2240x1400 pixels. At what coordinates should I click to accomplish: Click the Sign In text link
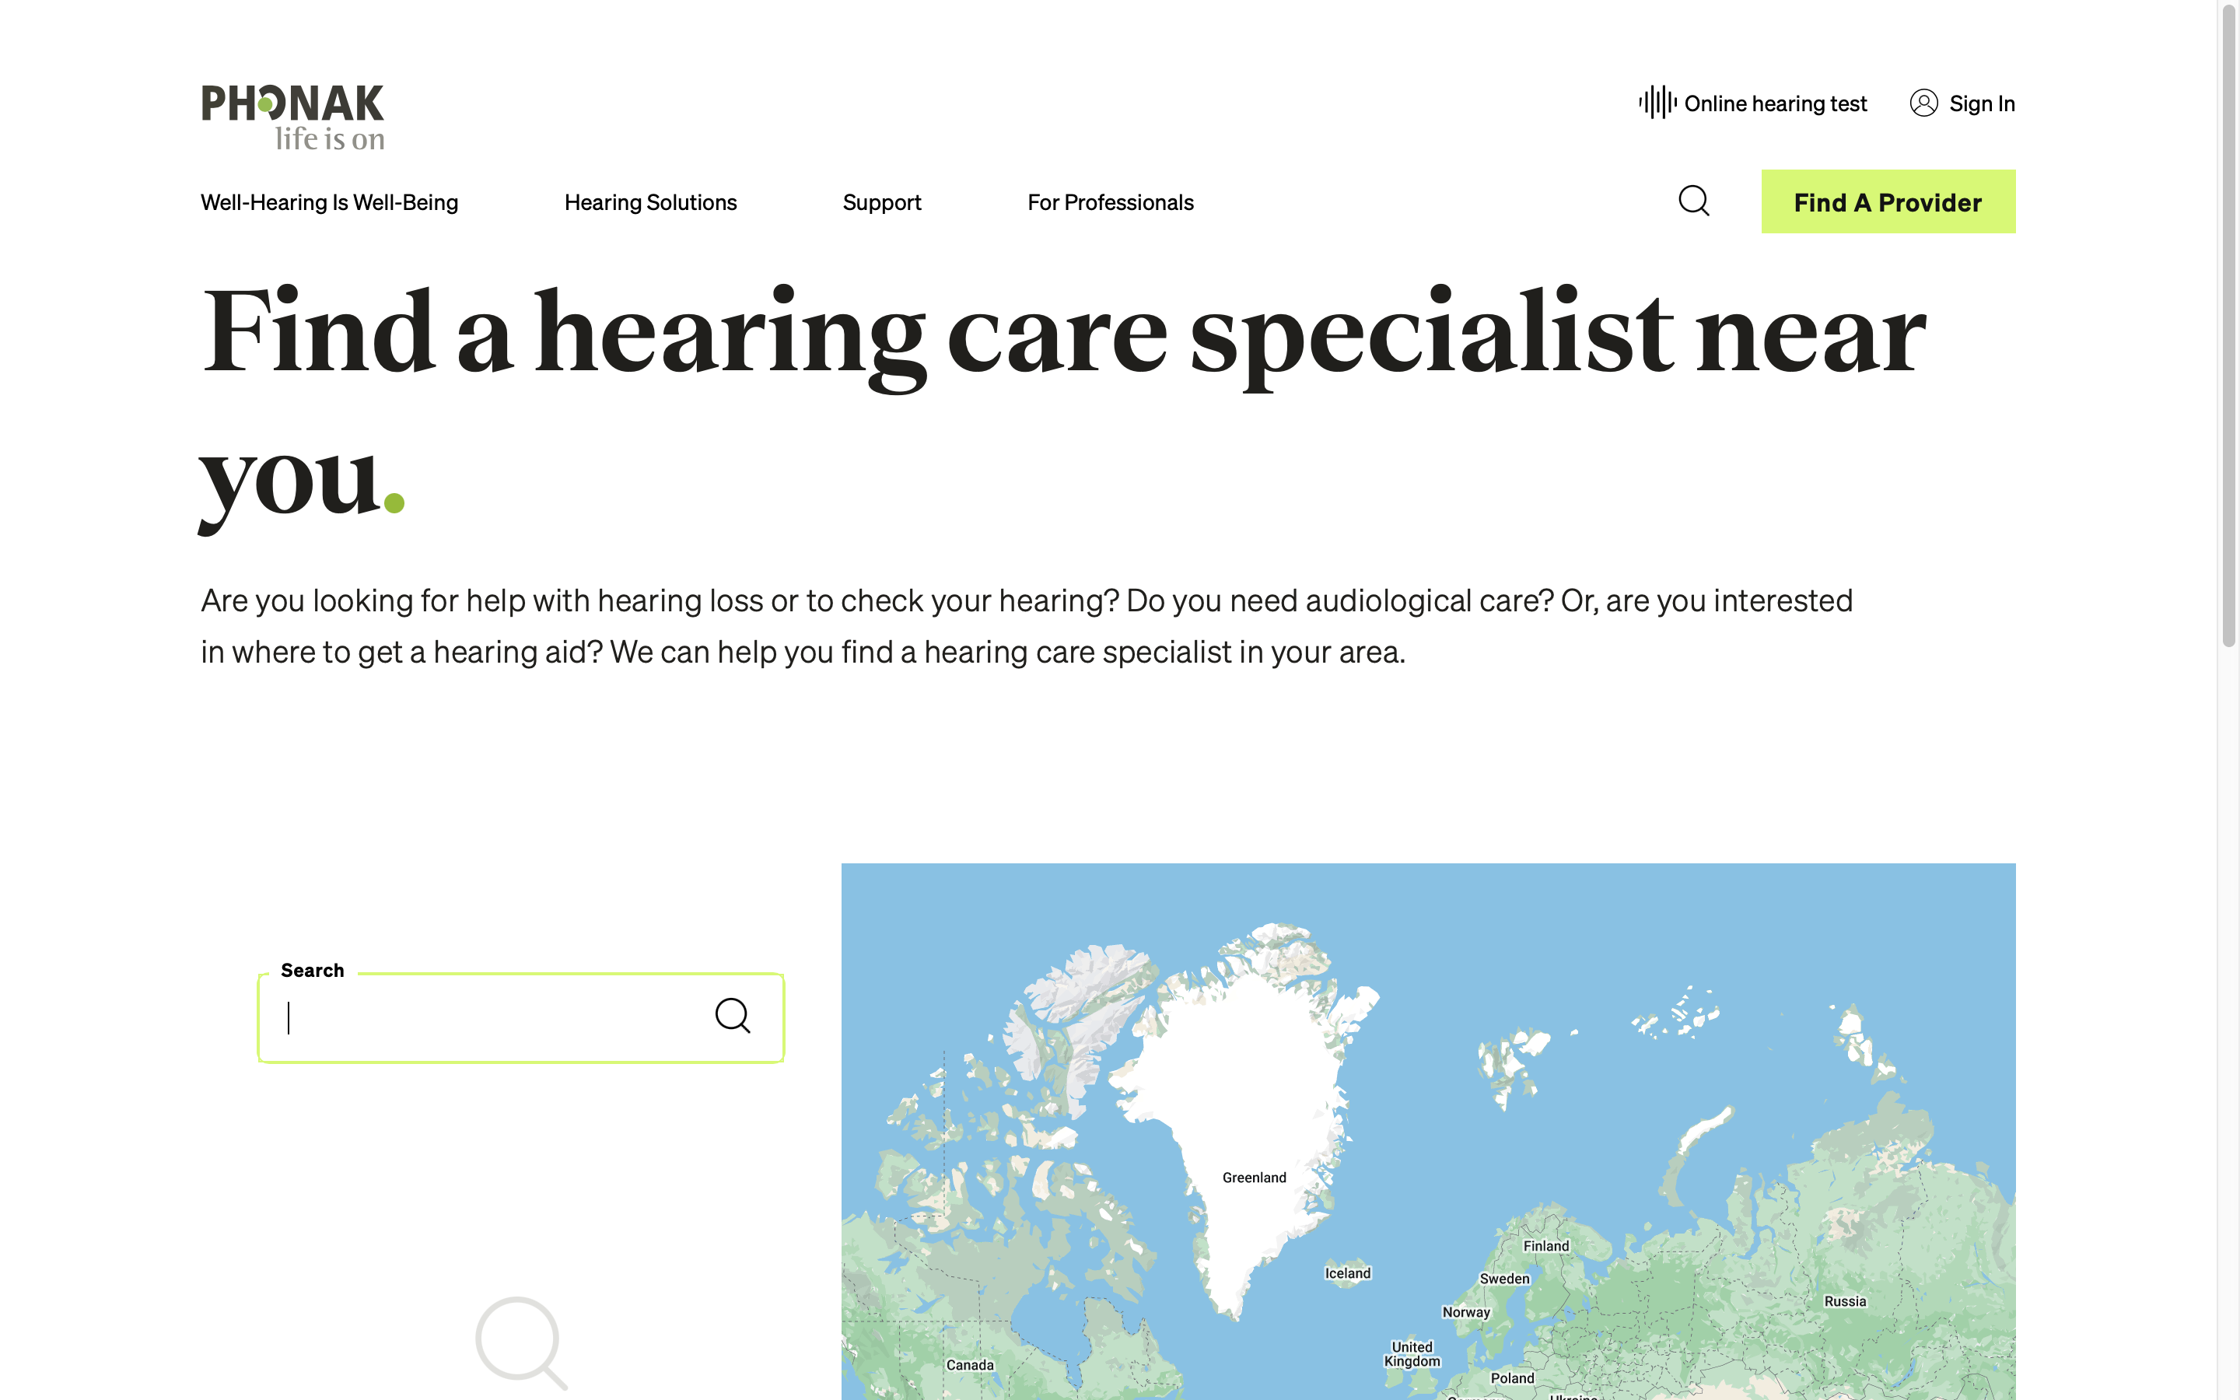click(1982, 103)
